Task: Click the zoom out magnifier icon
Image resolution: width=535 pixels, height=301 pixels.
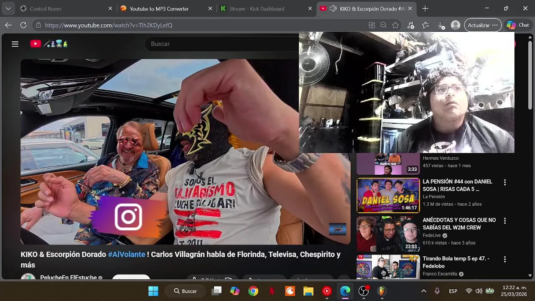Action: coord(383,25)
